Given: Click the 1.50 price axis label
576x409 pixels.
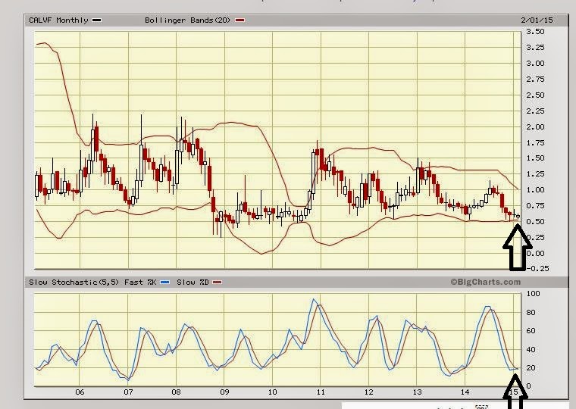Looking at the screenshot, I should click(x=535, y=158).
